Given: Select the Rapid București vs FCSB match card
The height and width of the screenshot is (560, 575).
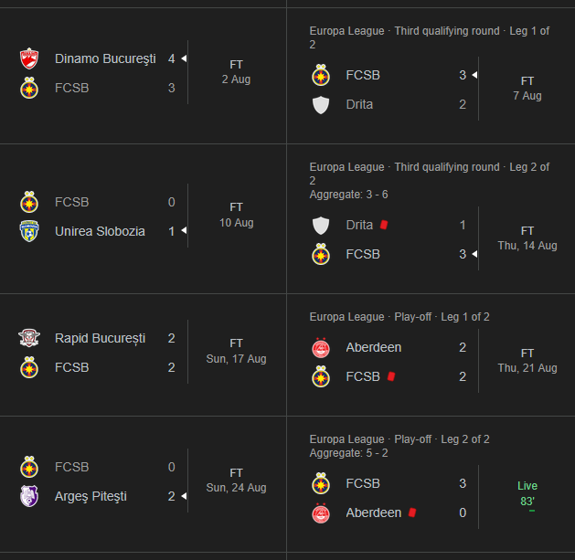Looking at the screenshot, I should tap(143, 353).
